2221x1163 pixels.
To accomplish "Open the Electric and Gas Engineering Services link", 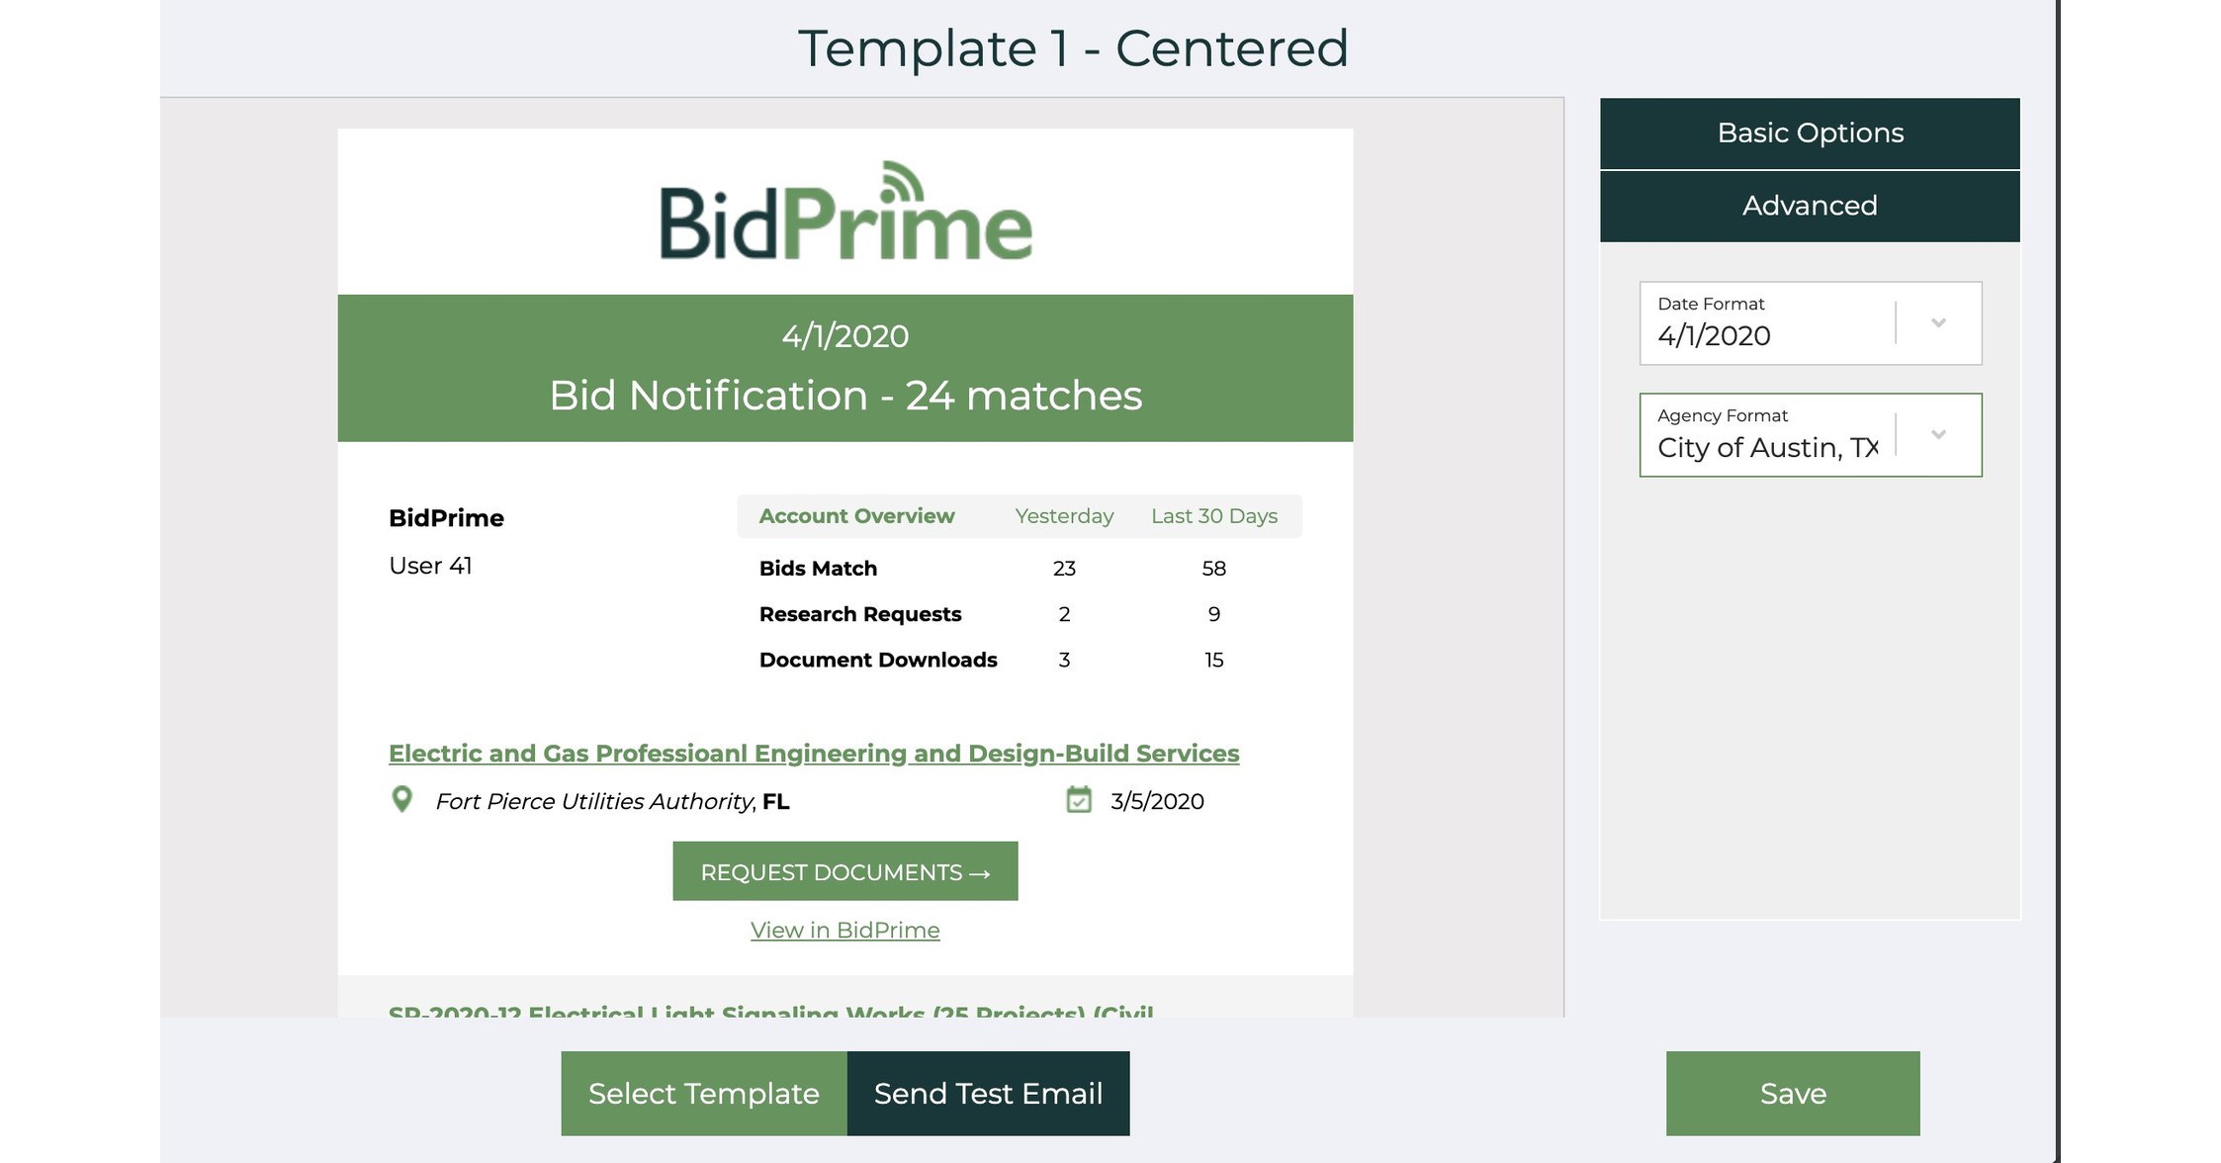I will (815, 753).
